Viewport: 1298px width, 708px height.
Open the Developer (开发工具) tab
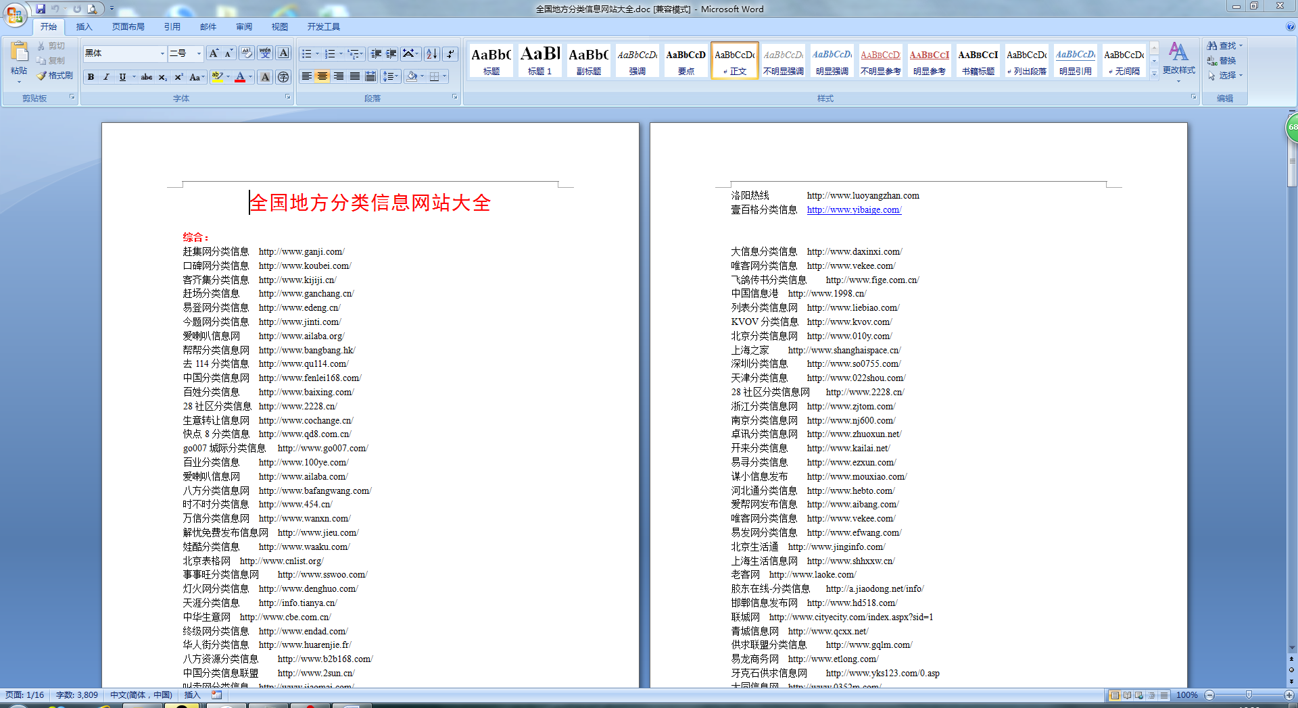coord(324,27)
